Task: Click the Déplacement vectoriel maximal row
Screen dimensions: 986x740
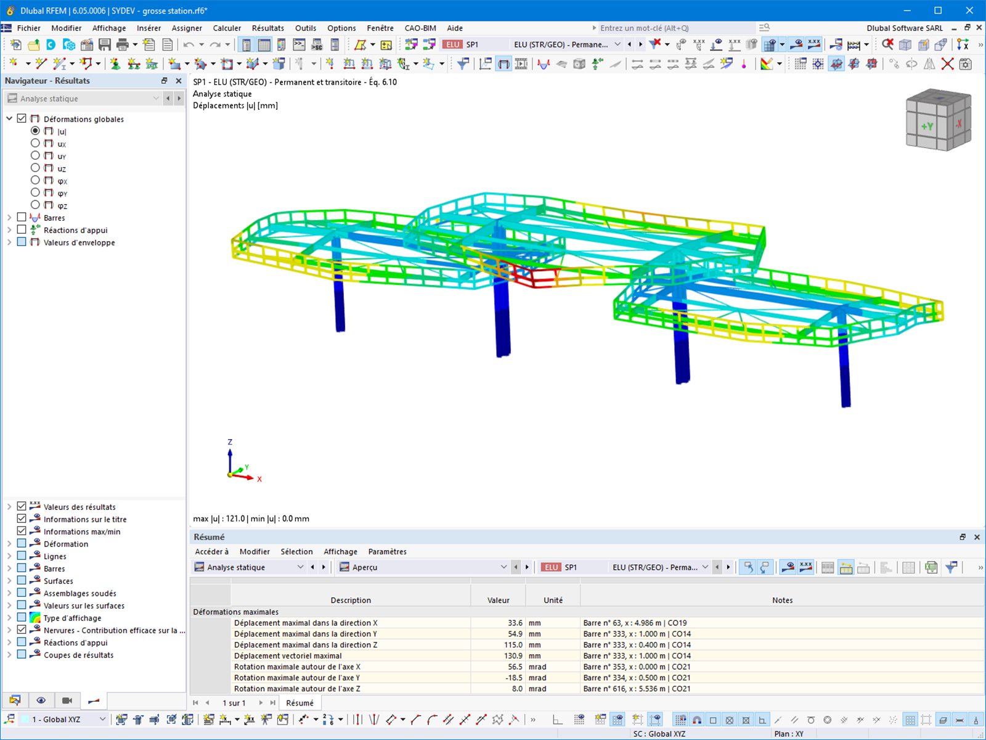Action: [x=588, y=656]
